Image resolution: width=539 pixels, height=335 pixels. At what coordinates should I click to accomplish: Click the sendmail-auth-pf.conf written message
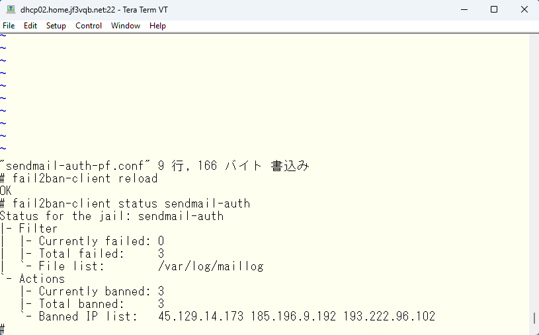click(x=155, y=166)
